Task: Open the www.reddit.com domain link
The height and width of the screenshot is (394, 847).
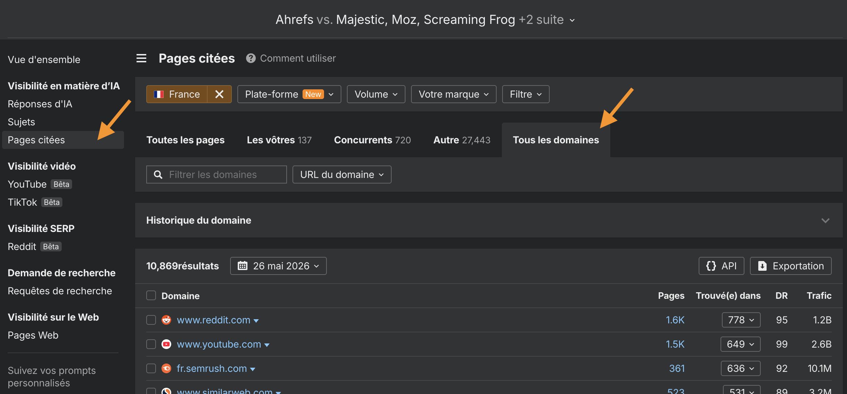Action: coord(213,320)
